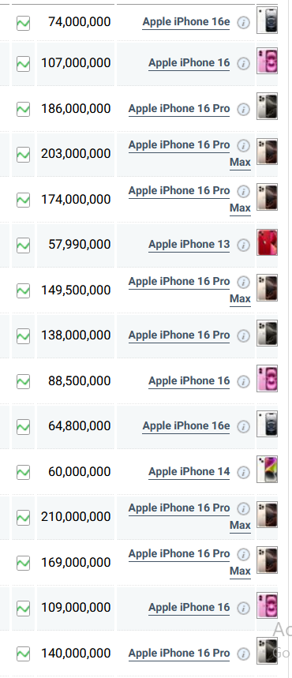This screenshot has height=678, width=292.
Task: Open price chart icon beside 57,990,000
Action: click(23, 245)
